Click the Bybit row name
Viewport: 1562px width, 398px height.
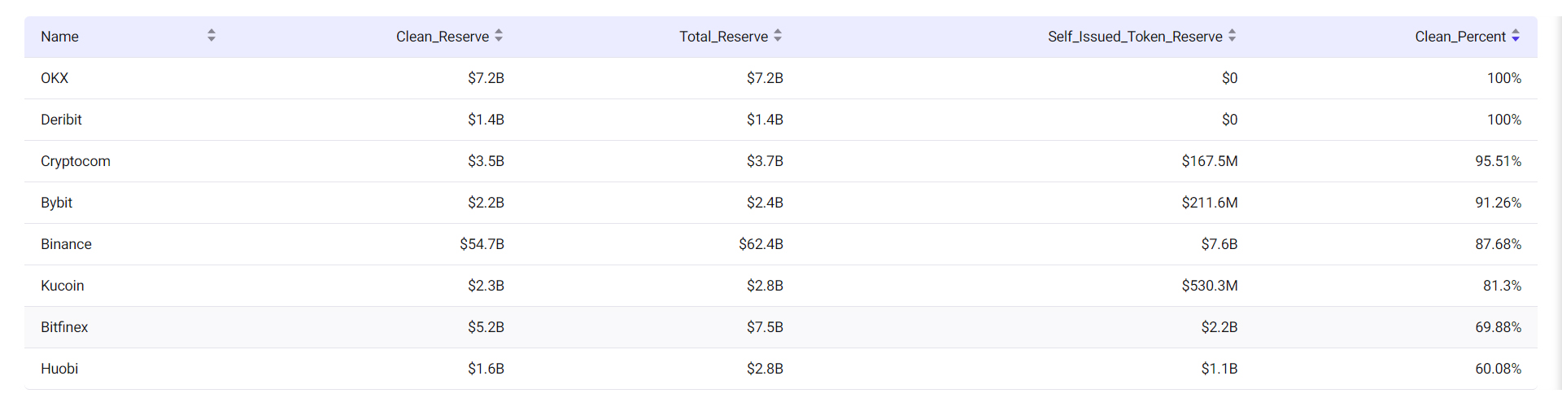(57, 203)
